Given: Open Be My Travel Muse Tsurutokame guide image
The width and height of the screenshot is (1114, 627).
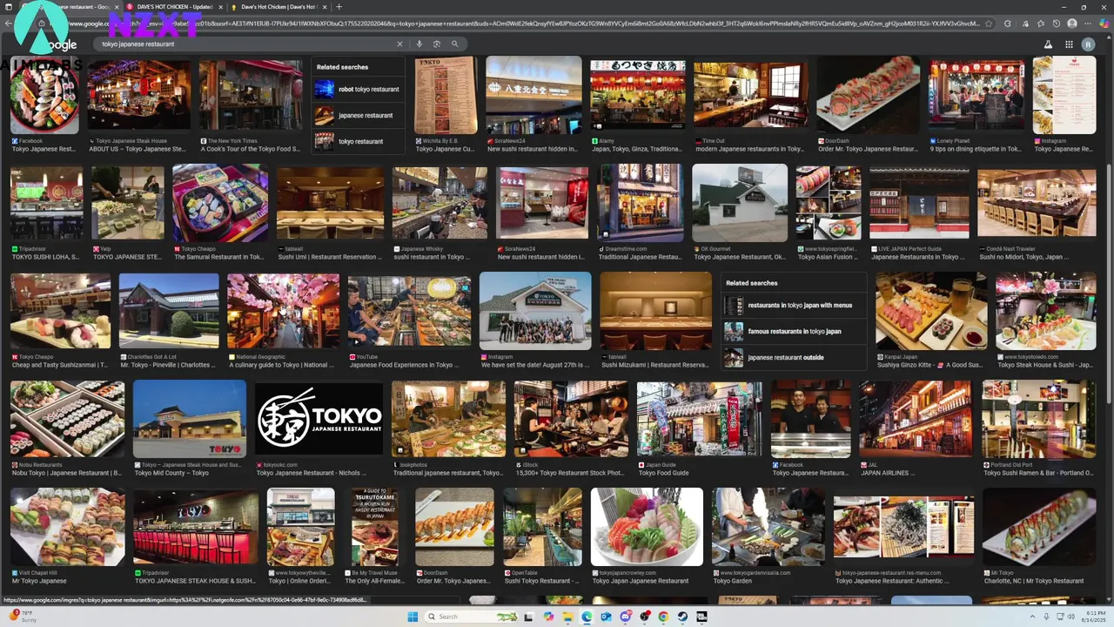Looking at the screenshot, I should [375, 527].
